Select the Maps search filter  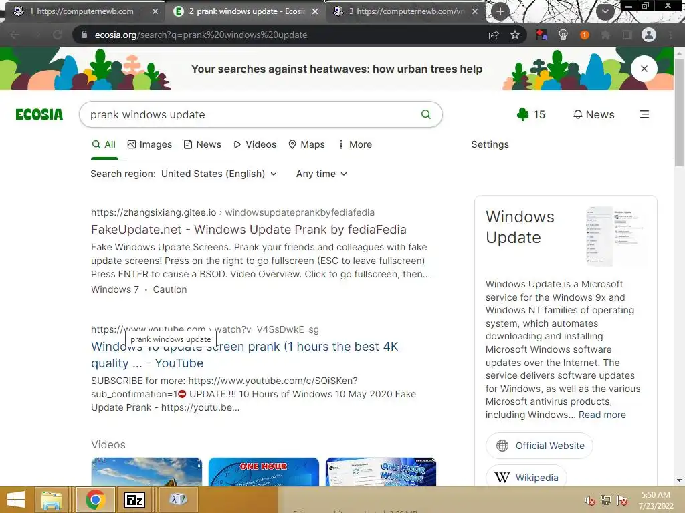306,144
